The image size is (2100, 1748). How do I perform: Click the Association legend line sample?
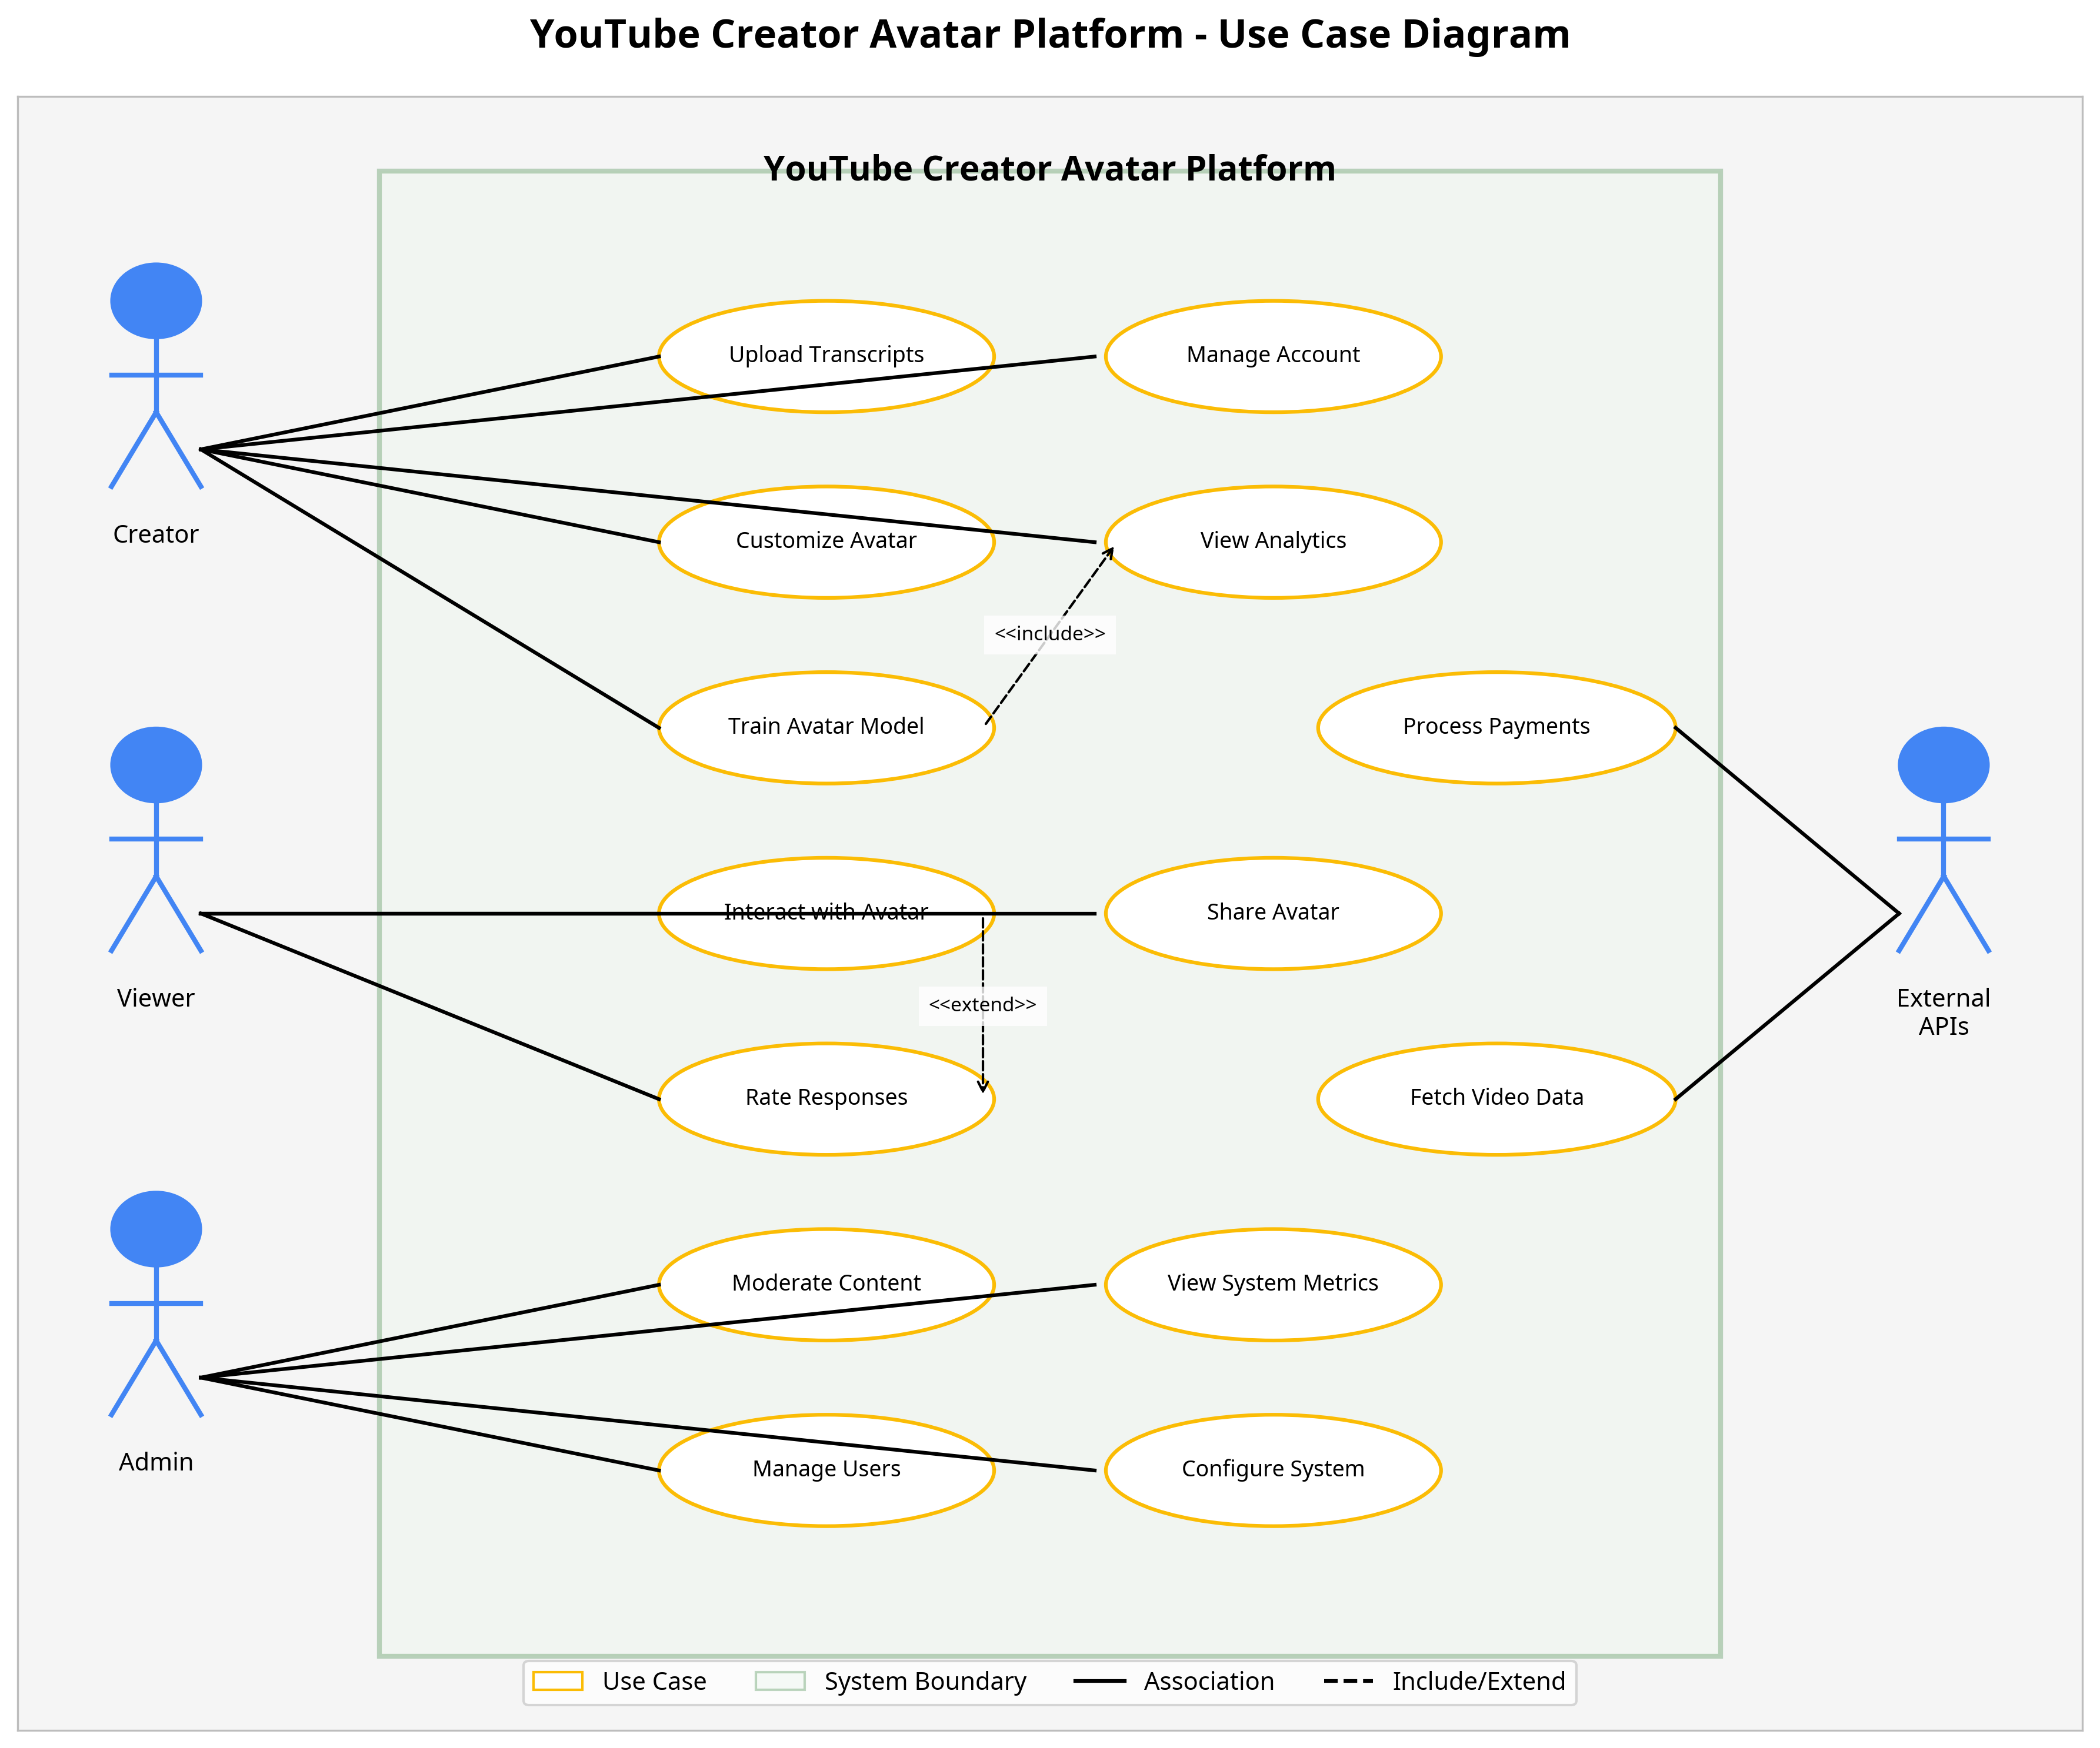coord(1099,1681)
